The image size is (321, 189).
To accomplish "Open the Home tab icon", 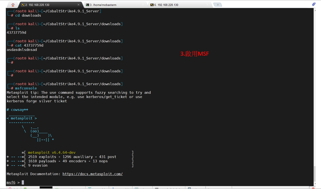I will coord(13,5).
